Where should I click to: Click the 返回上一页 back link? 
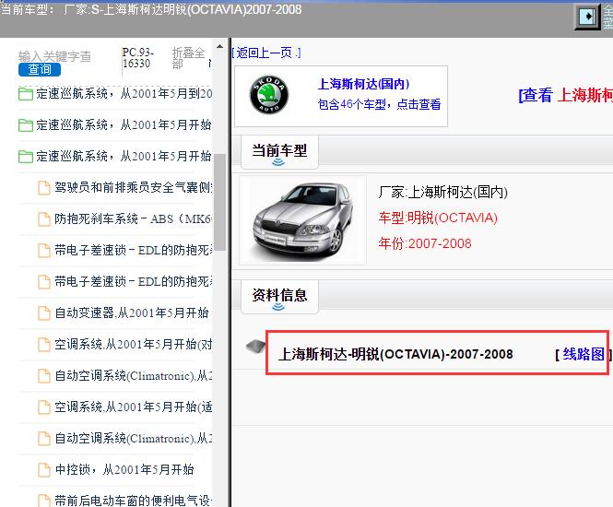(x=266, y=53)
